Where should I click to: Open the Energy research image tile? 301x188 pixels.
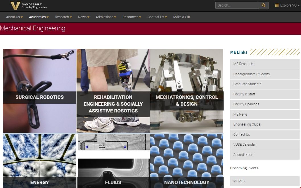pyautogui.click(x=40, y=161)
